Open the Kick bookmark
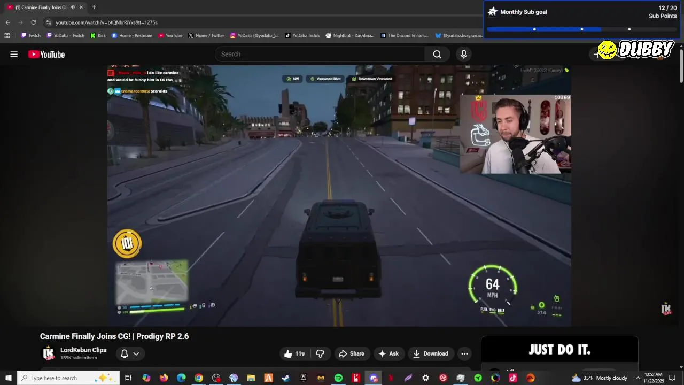The height and width of the screenshot is (385, 684). [98, 36]
